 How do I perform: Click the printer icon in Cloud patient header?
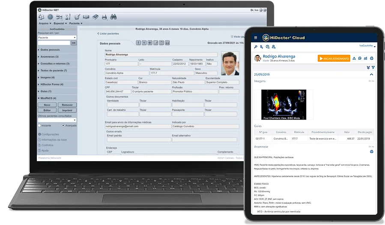tap(371, 58)
